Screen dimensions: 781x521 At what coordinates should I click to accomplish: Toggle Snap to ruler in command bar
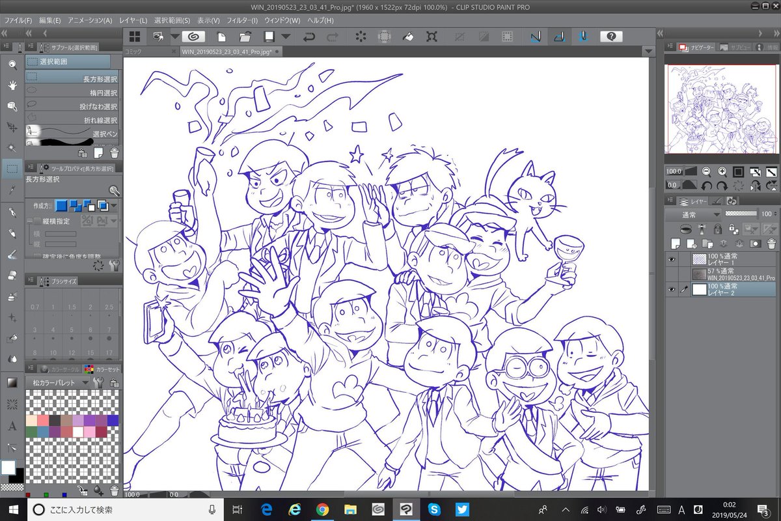tap(535, 37)
